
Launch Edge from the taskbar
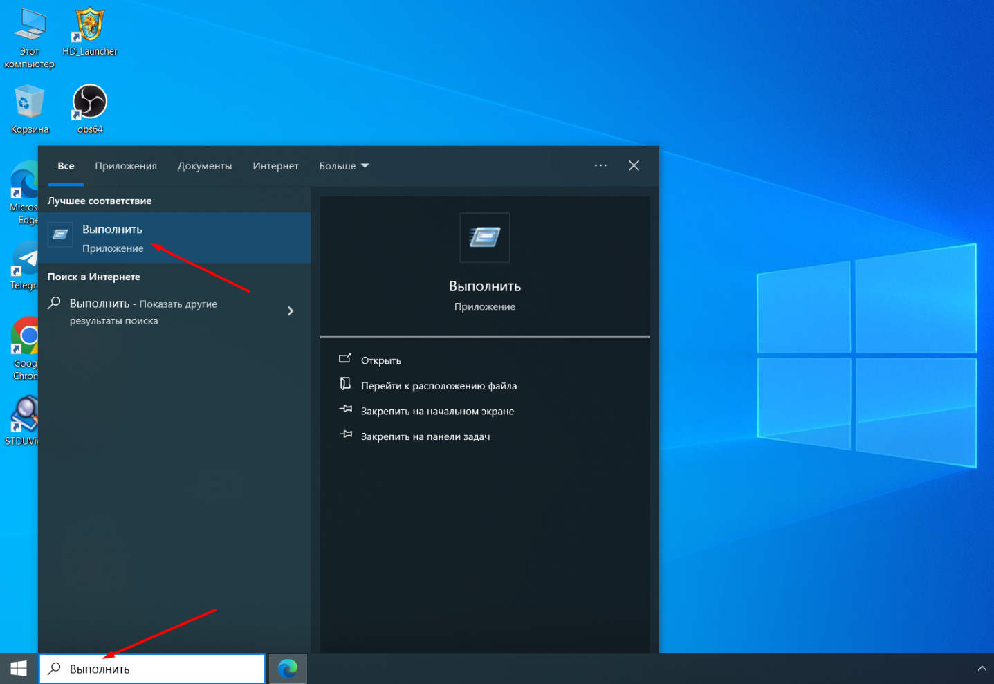(288, 669)
